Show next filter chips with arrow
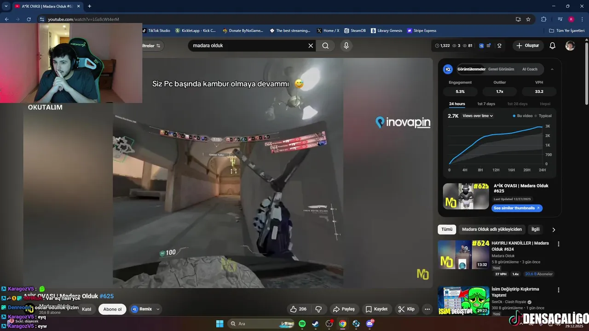589x331 pixels. tap(554, 229)
